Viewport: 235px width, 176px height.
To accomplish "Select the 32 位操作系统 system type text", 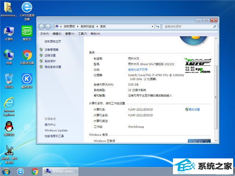I will (137, 90).
